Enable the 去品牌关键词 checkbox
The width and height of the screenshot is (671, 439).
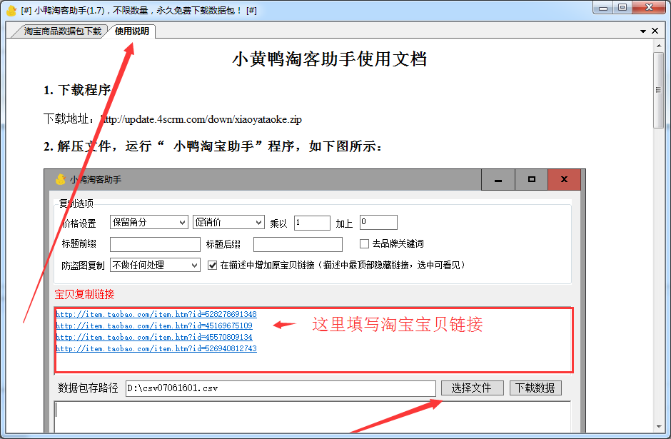tap(364, 244)
